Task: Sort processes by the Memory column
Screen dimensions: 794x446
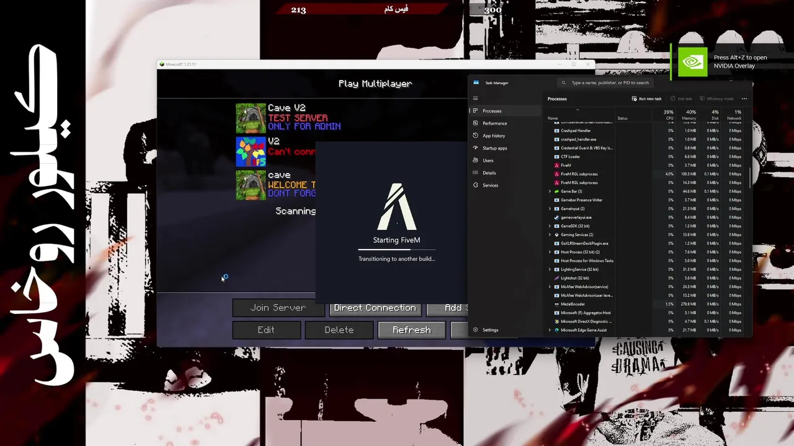Action: pyautogui.click(x=687, y=115)
